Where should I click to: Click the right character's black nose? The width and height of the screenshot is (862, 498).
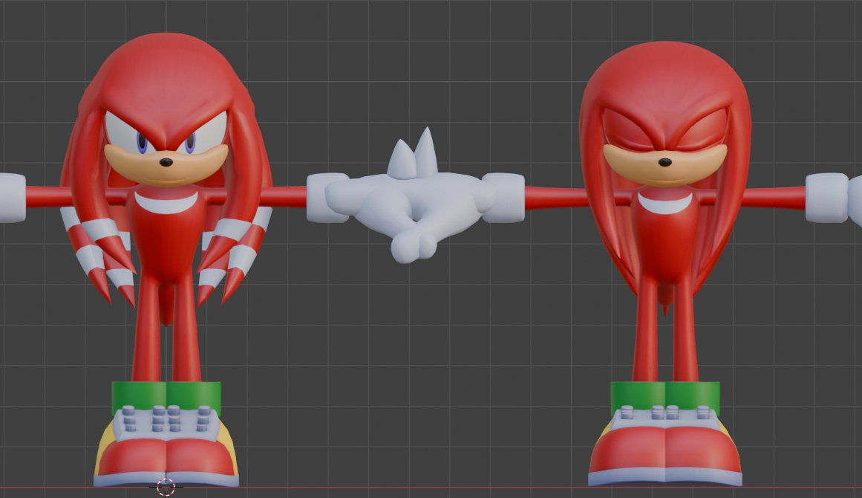point(665,162)
